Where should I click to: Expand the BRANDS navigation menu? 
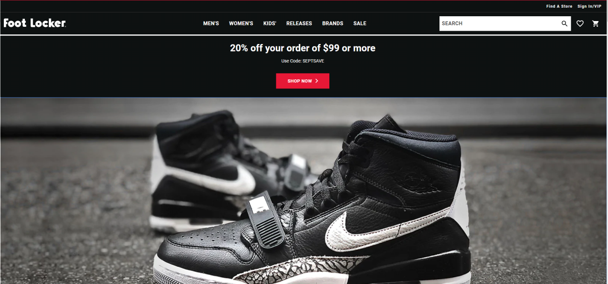point(333,23)
